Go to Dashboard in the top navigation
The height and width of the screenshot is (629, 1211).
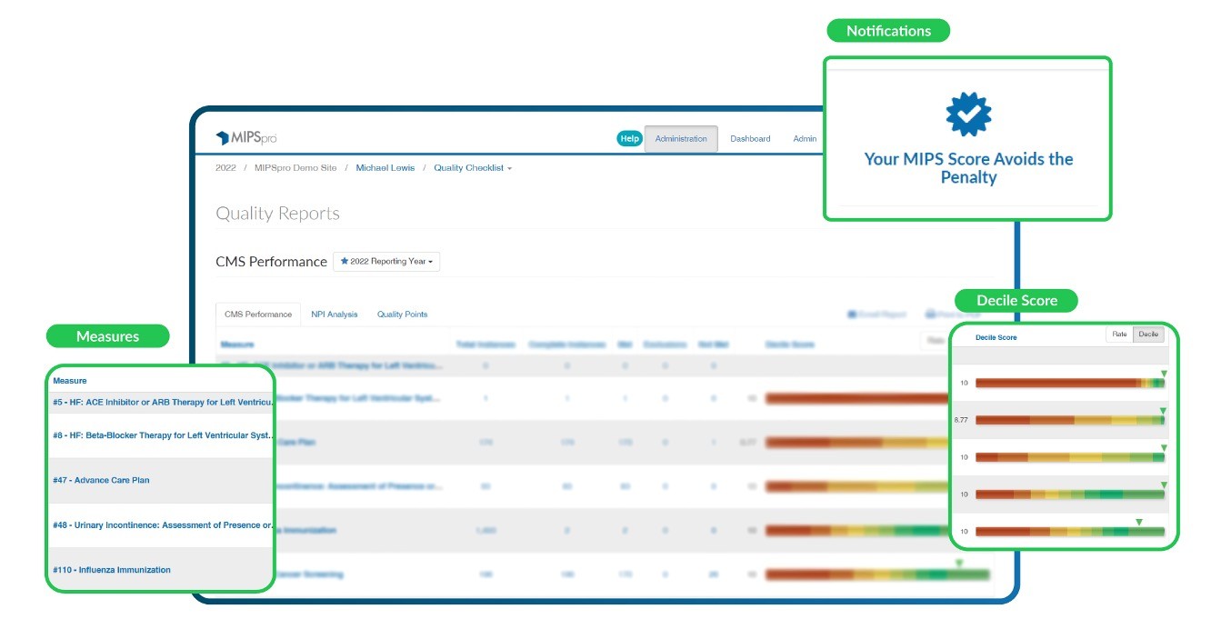[750, 139]
